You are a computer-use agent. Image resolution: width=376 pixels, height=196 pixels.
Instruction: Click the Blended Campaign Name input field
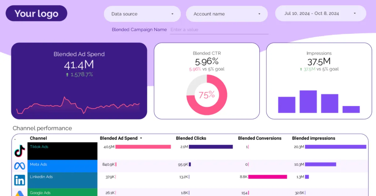pos(219,30)
